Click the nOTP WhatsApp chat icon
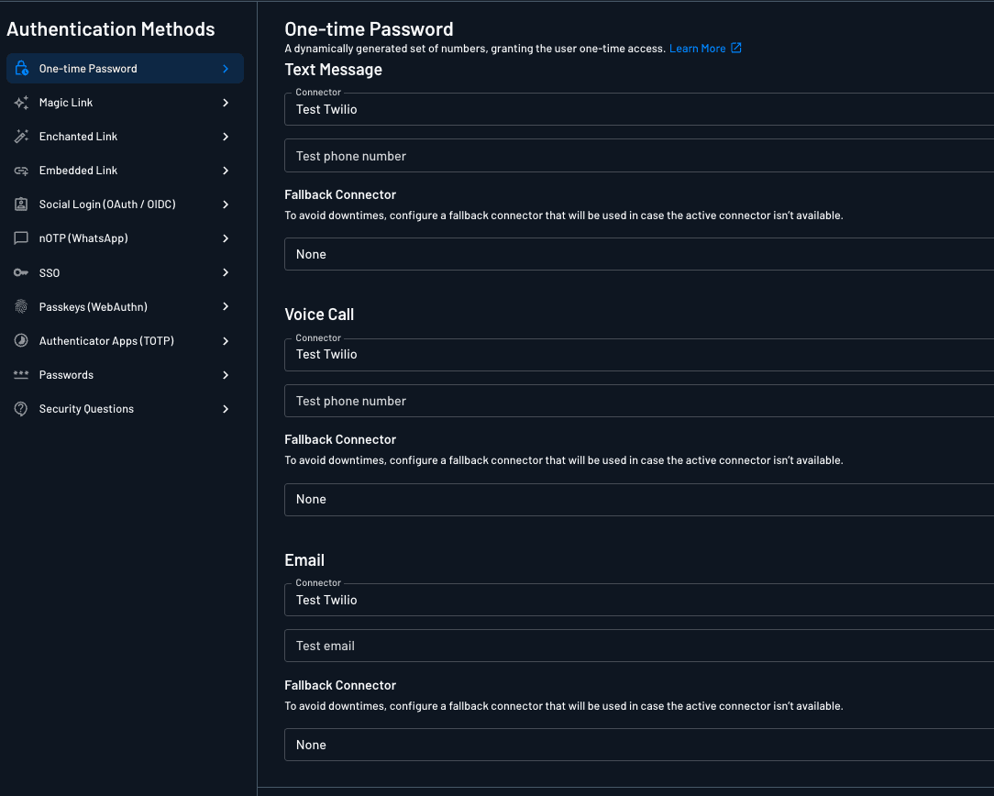This screenshot has width=994, height=796. (21, 238)
